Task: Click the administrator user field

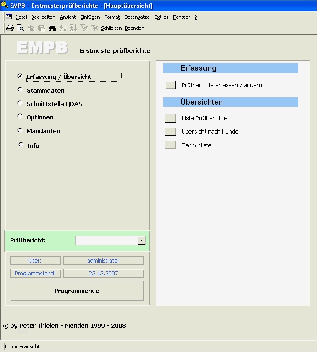Action: click(103, 261)
